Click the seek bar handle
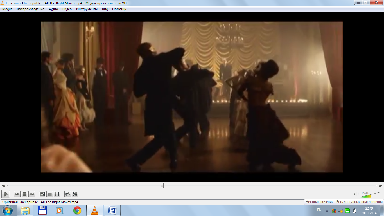 162,185
